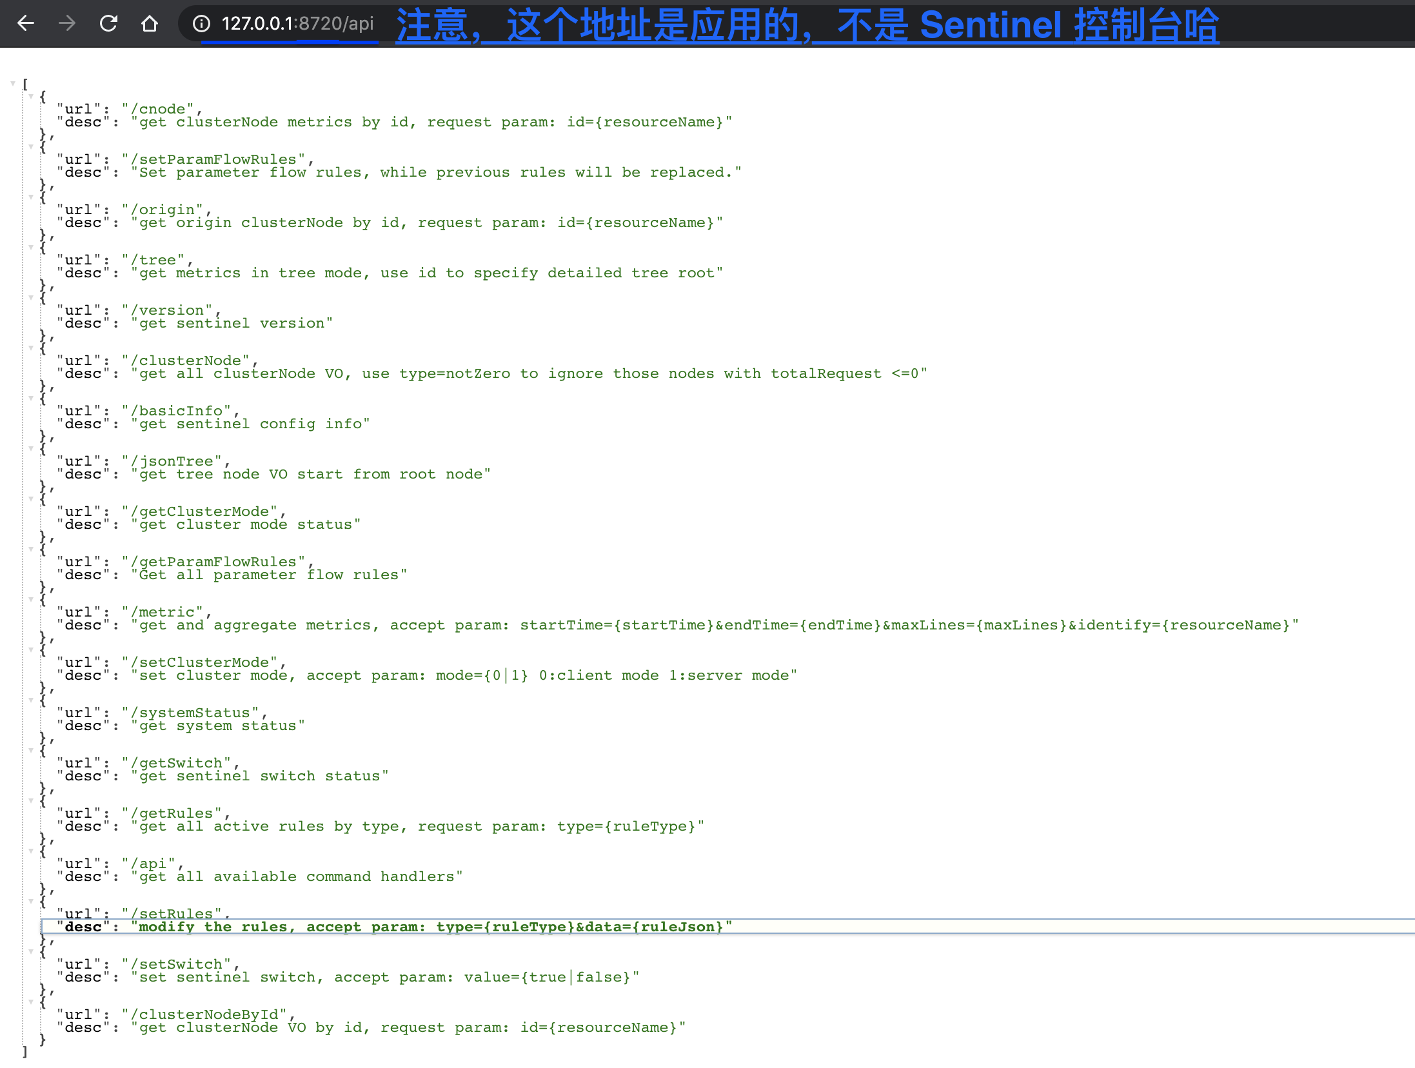1415x1068 pixels.
Task: Collapse the /setRules JSON object
Action: (x=30, y=900)
